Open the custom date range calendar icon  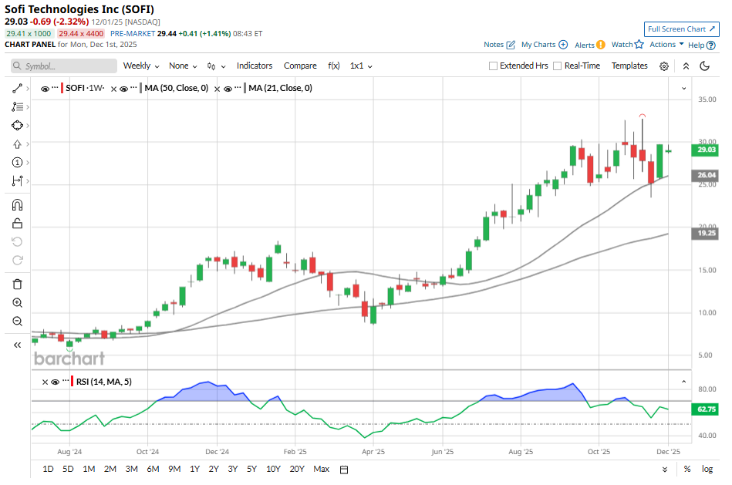[x=344, y=470]
